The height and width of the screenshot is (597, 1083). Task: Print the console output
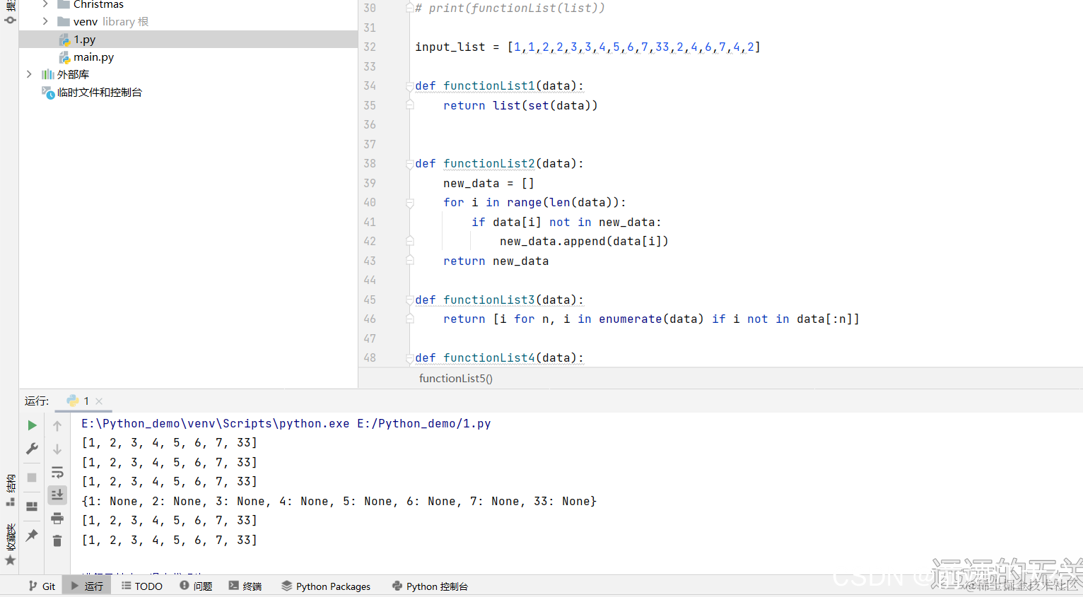pos(57,519)
